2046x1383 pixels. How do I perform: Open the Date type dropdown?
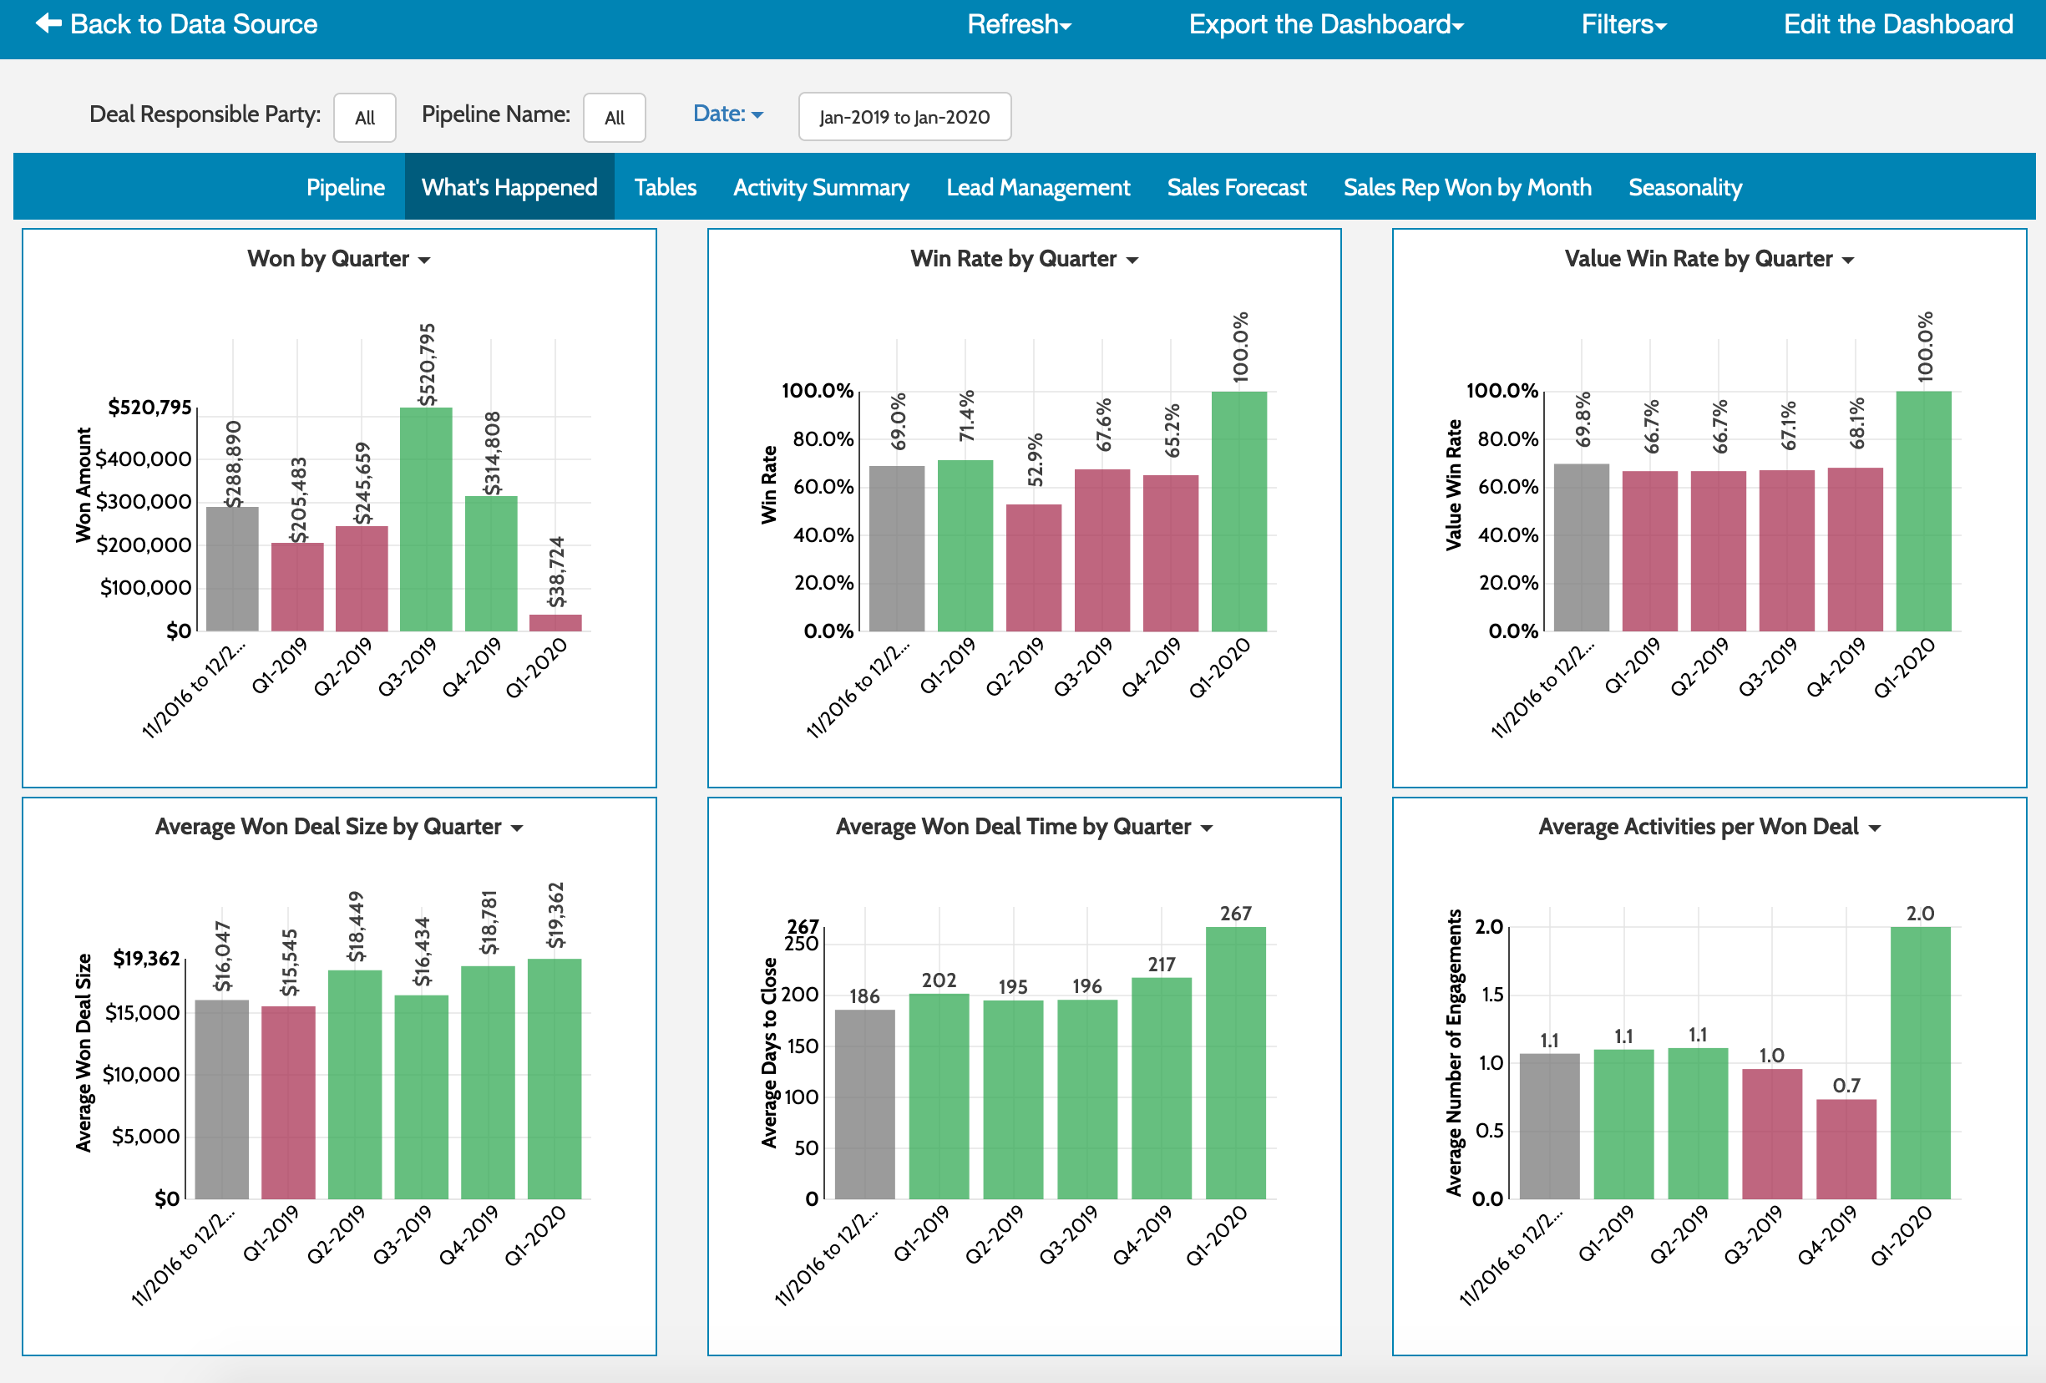(728, 114)
